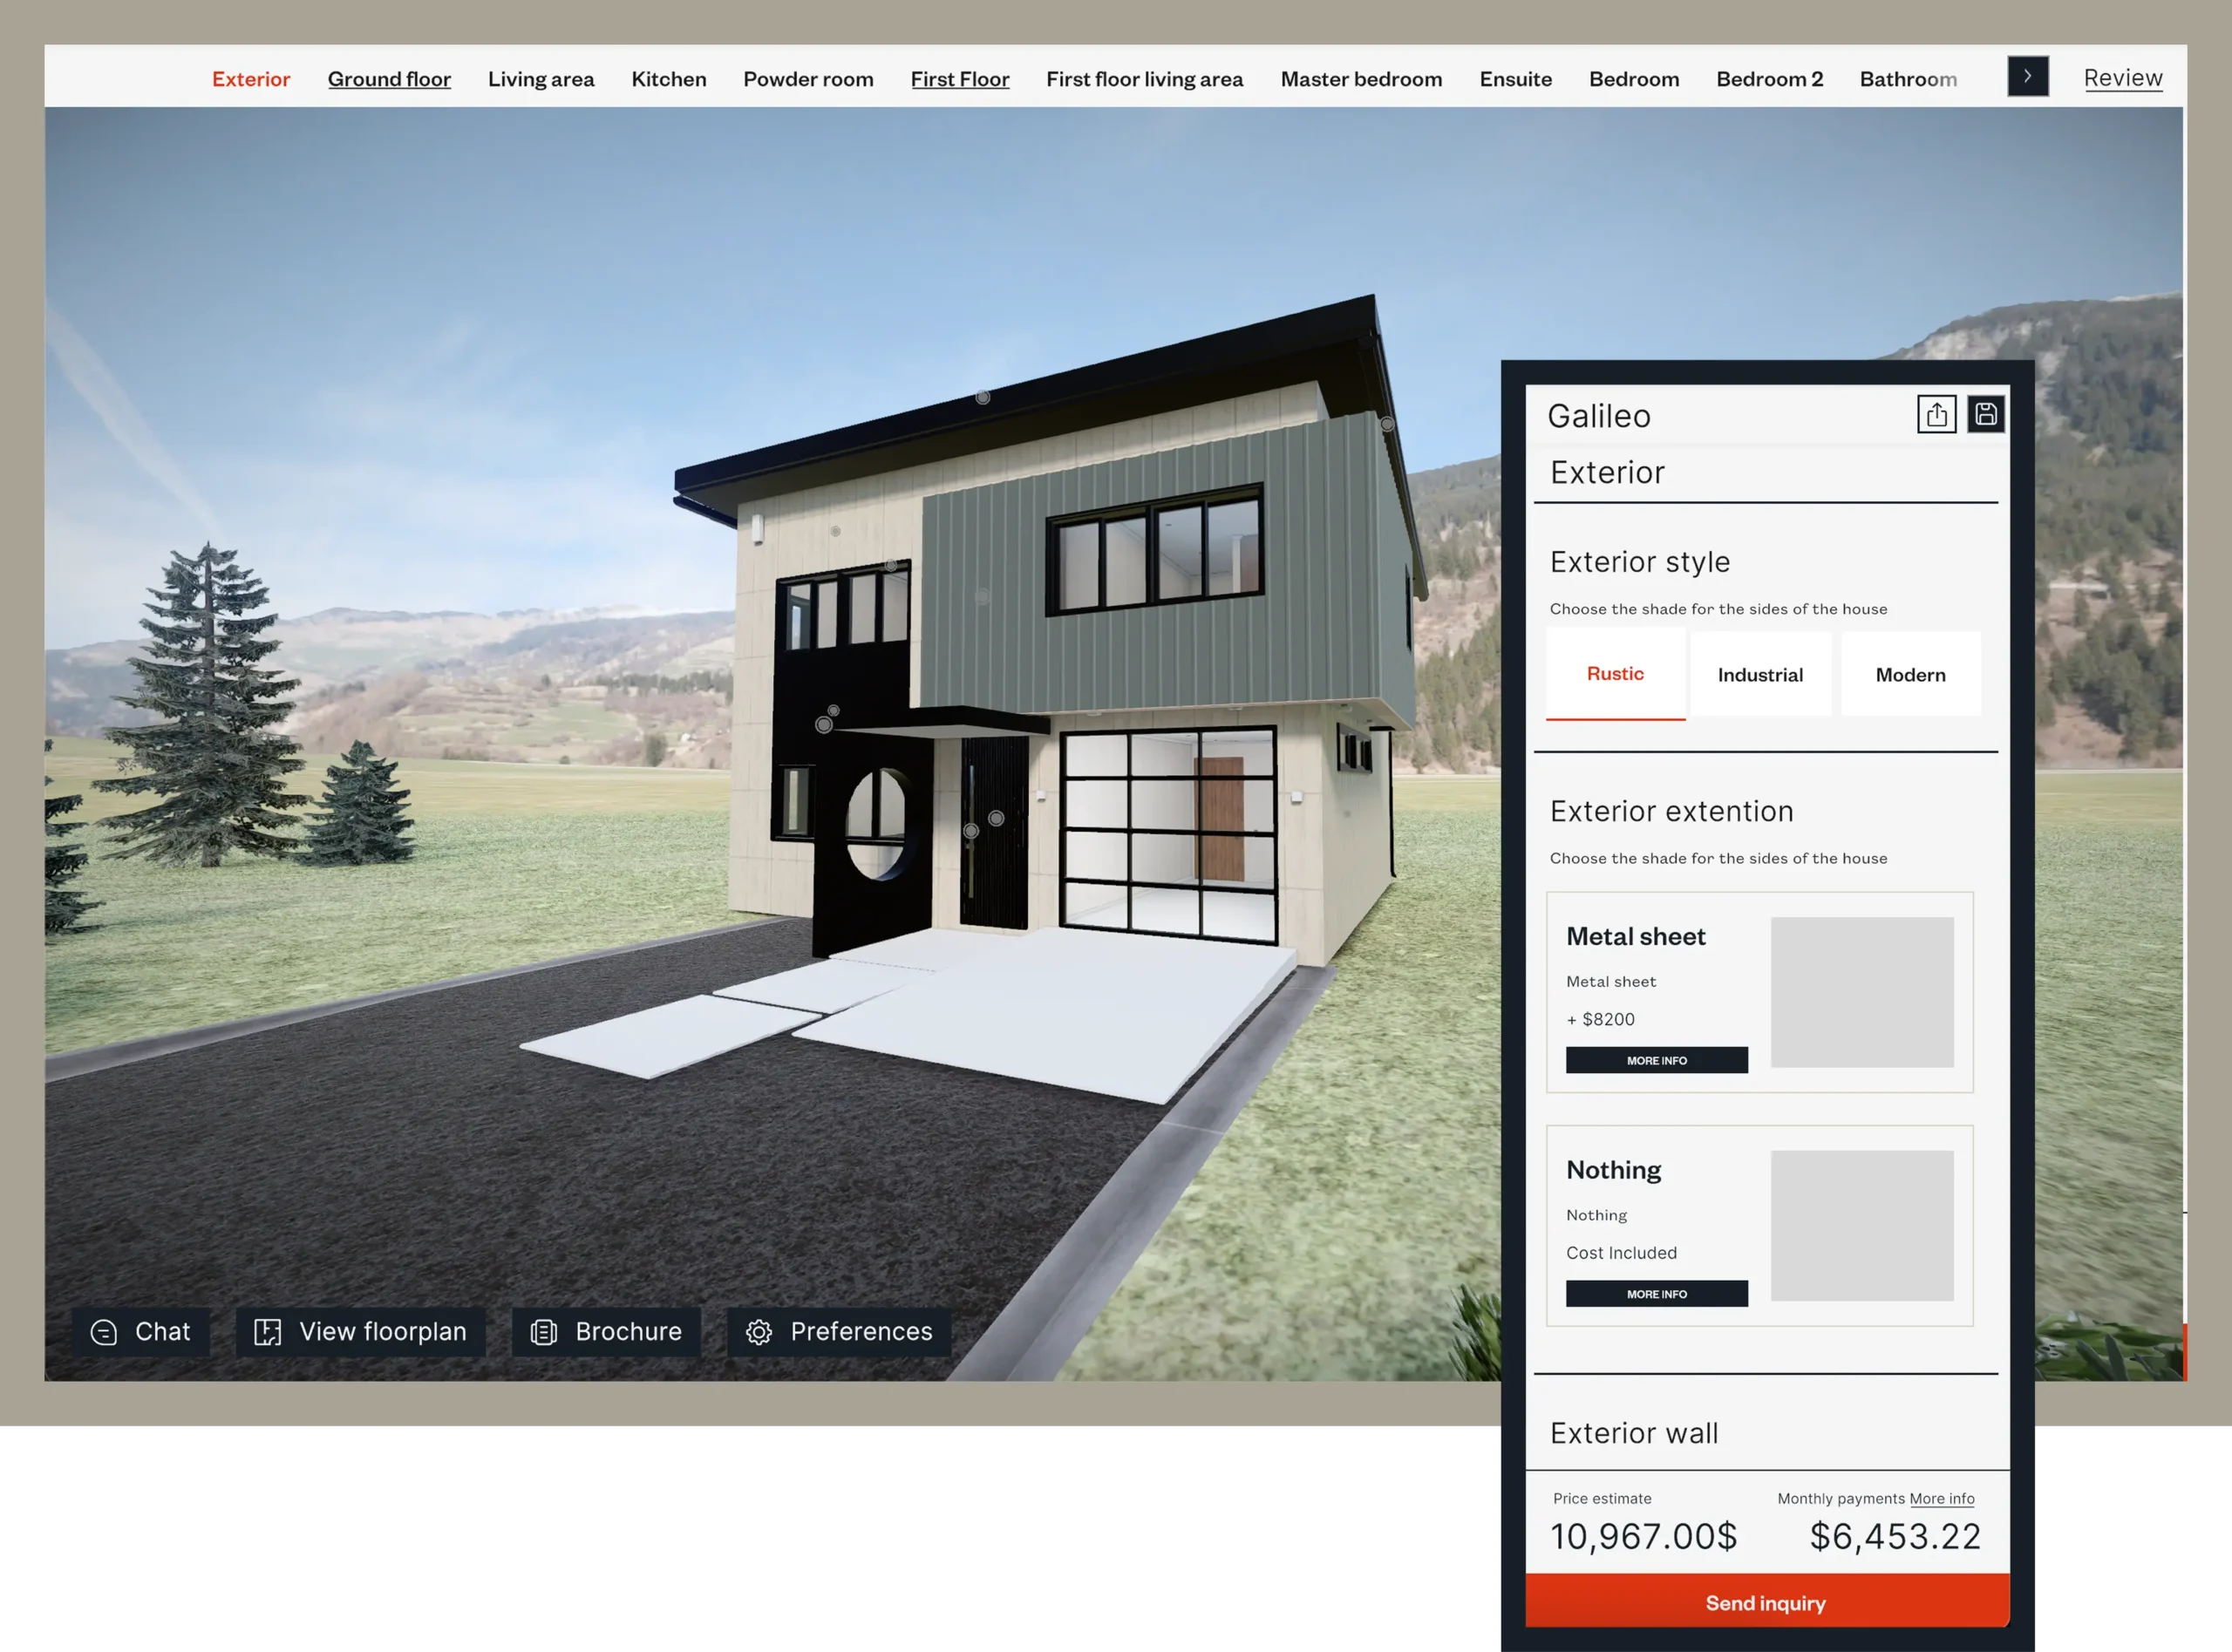Click the share icon beside Galileo

1936,414
